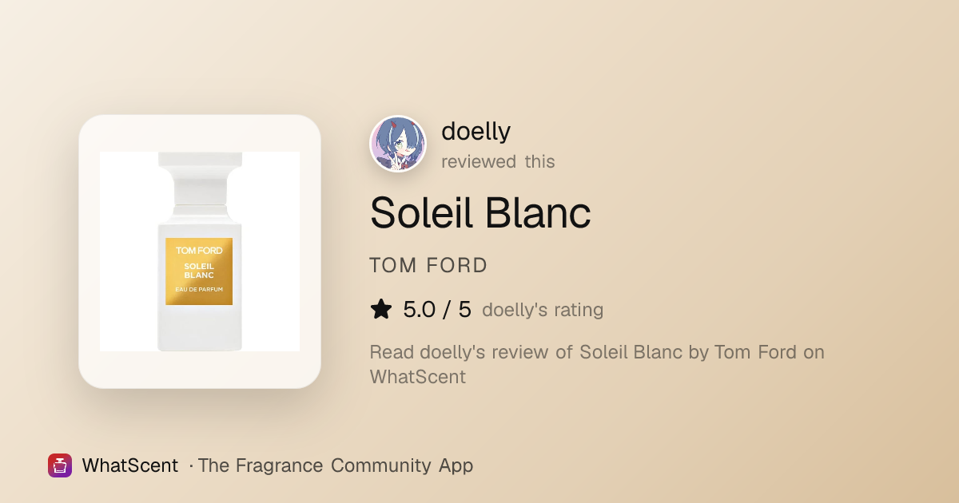Click the WhatScent app logo icon

[60, 465]
